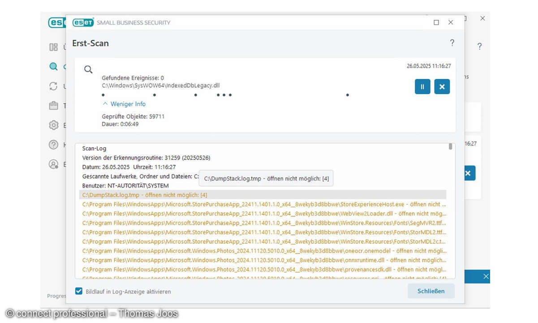Screen dimensions: 538x323
Task: Open the update icon in the main window sidebar
Action: pyautogui.click(x=54, y=86)
